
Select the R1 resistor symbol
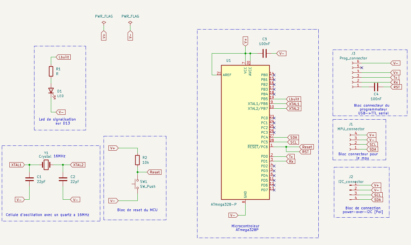pyautogui.click(x=51, y=72)
